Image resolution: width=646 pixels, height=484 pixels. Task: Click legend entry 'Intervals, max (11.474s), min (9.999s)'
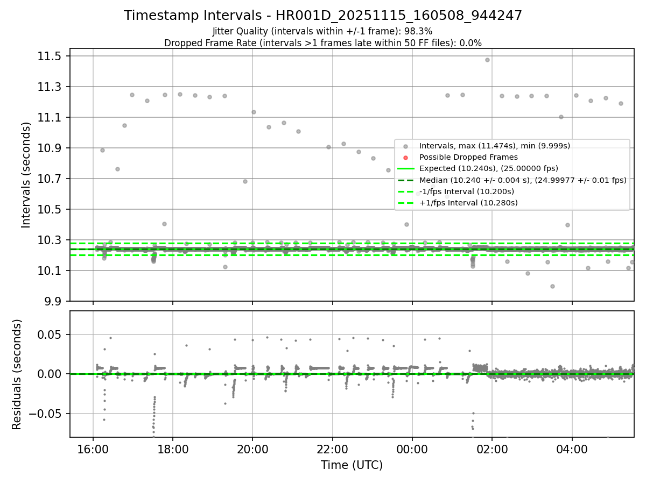point(495,146)
